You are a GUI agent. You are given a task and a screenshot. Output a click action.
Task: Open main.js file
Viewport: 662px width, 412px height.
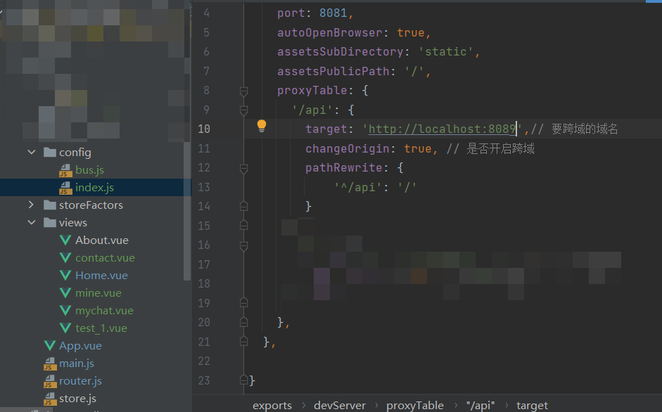[77, 363]
